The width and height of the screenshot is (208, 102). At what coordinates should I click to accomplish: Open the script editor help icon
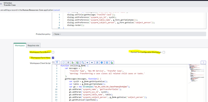tap(102, 62)
